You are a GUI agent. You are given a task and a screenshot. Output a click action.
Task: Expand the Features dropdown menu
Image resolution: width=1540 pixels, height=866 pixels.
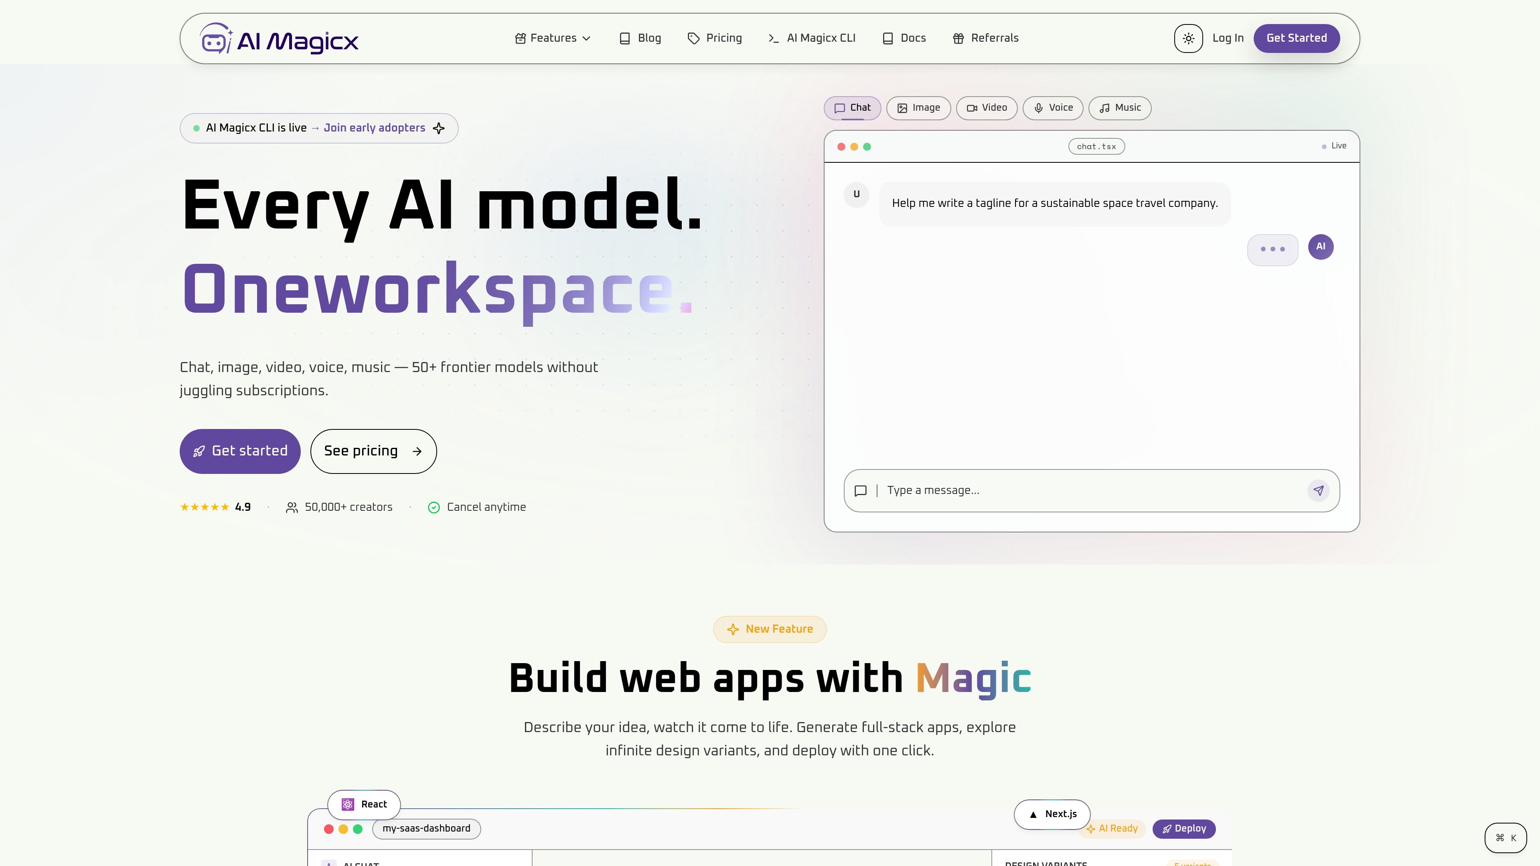pyautogui.click(x=552, y=38)
